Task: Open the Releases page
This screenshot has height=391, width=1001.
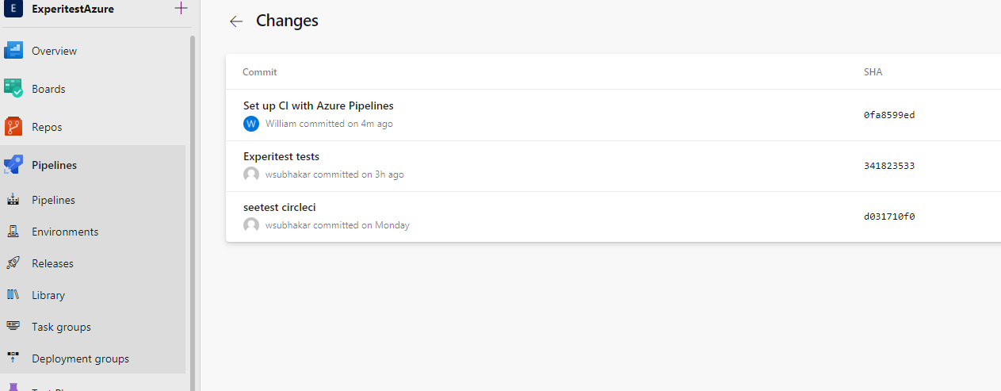Action: click(52, 263)
